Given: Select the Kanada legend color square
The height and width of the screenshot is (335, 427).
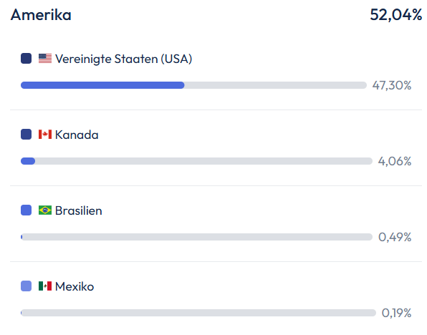Looking at the screenshot, I should [26, 135].
